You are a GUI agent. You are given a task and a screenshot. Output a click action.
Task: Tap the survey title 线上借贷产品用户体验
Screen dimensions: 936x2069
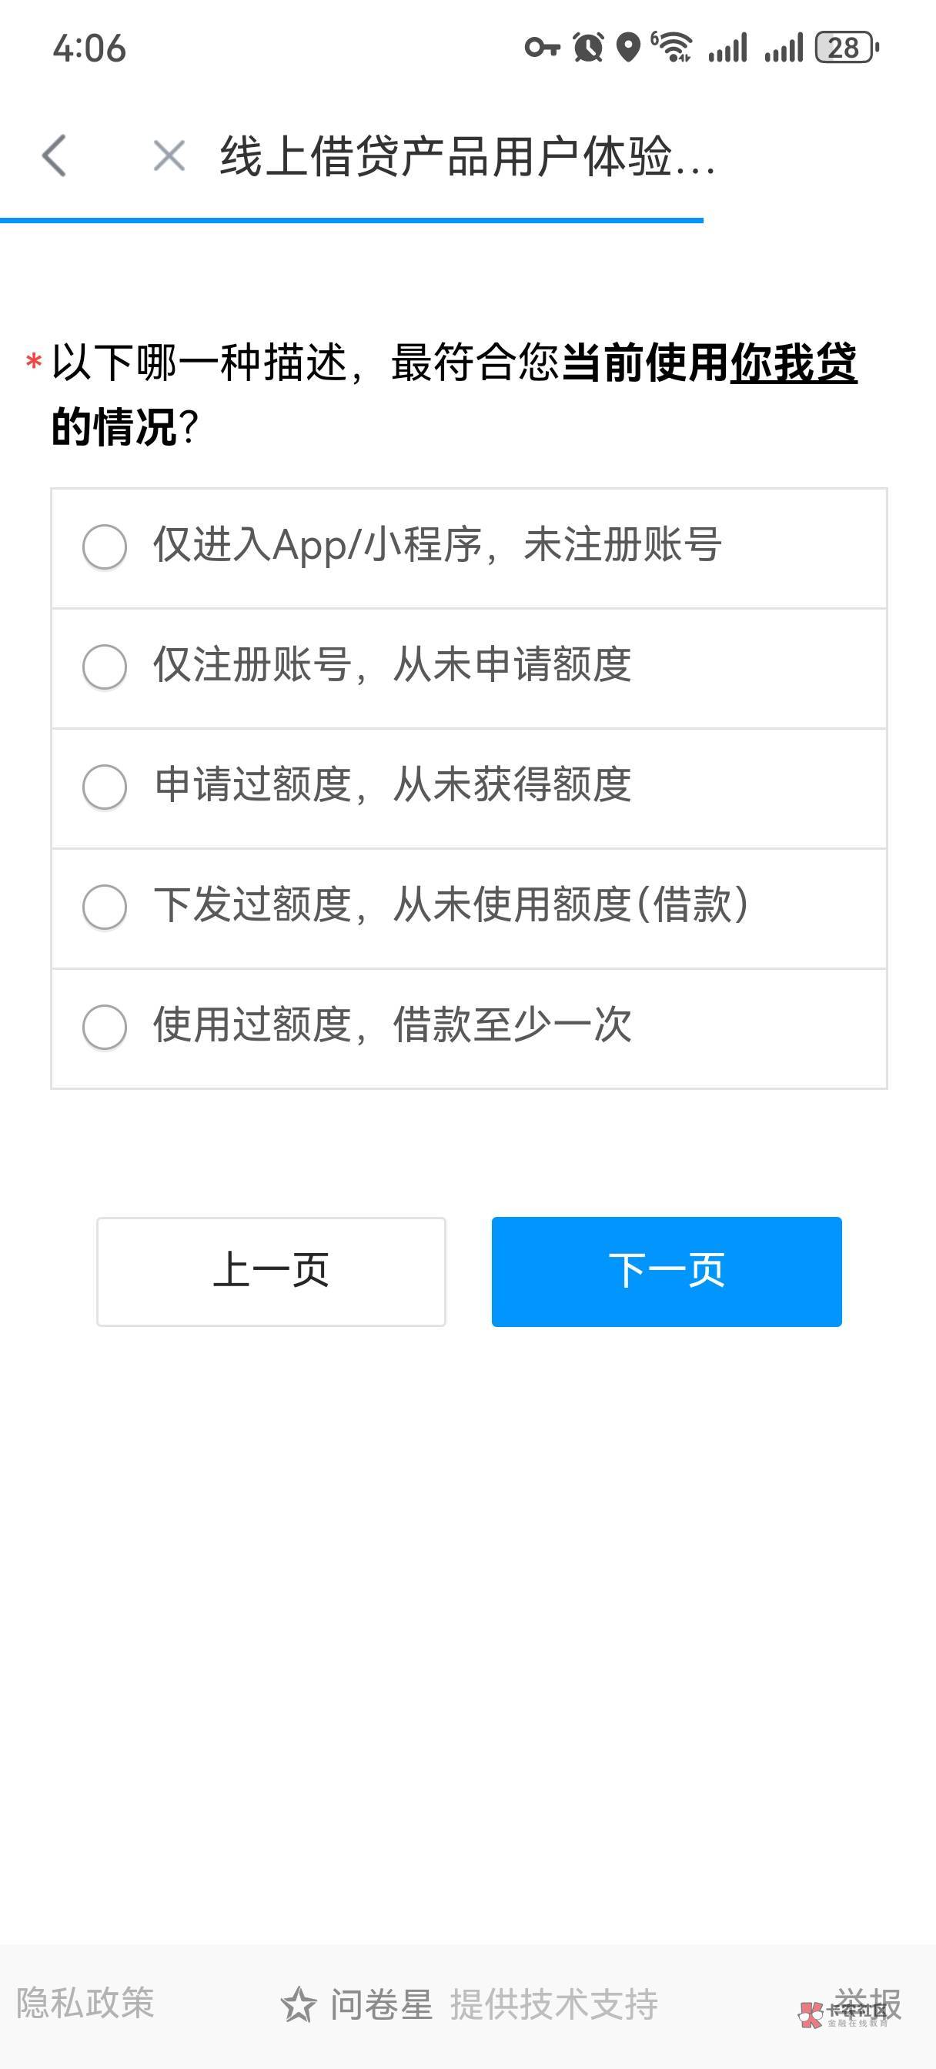click(466, 155)
